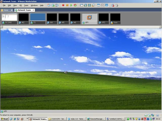Enter full screen mode from toolbar
Screen dimensions: 162x121
pyautogui.click(x=89, y=5)
